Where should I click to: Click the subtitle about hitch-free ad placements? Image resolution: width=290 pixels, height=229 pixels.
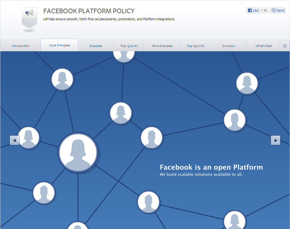point(109,19)
